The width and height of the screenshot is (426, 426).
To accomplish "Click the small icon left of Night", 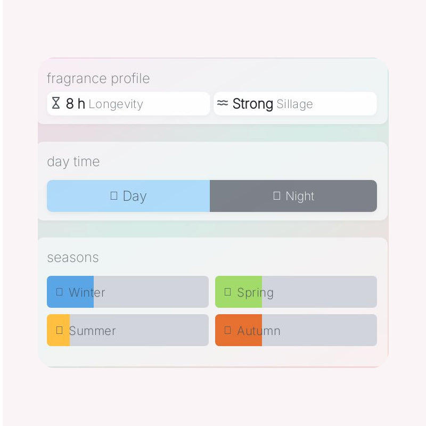I will point(277,196).
